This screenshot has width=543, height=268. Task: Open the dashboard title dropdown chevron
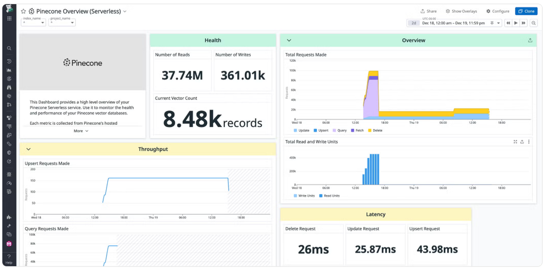(x=125, y=12)
